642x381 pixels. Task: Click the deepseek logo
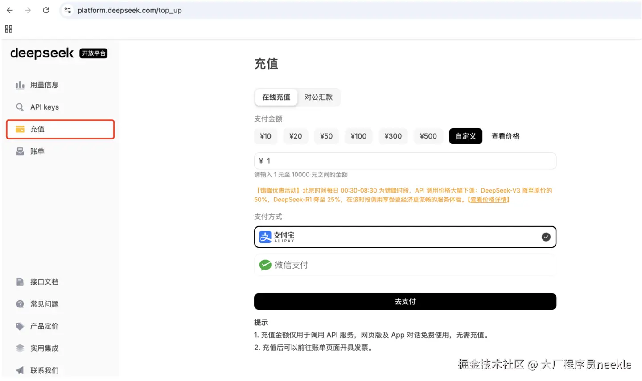[x=42, y=53]
